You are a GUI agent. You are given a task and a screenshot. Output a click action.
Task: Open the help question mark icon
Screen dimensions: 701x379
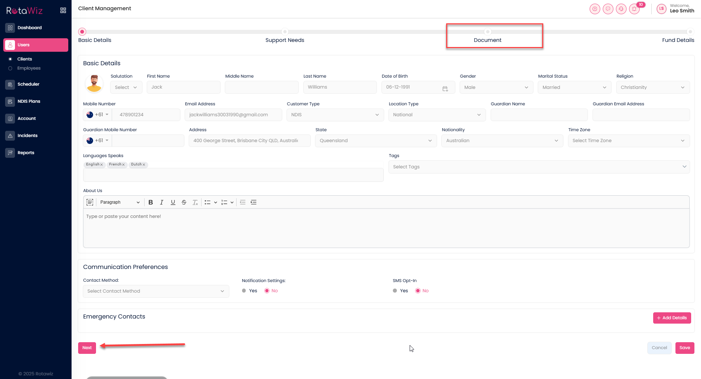595,9
